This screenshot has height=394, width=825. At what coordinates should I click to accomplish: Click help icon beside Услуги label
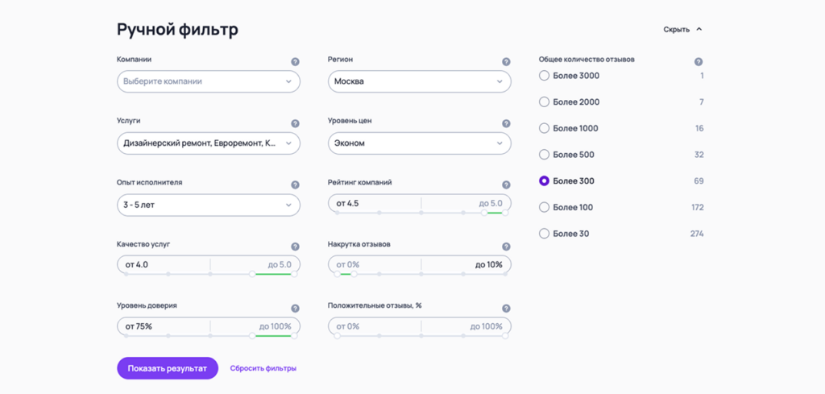pos(295,123)
